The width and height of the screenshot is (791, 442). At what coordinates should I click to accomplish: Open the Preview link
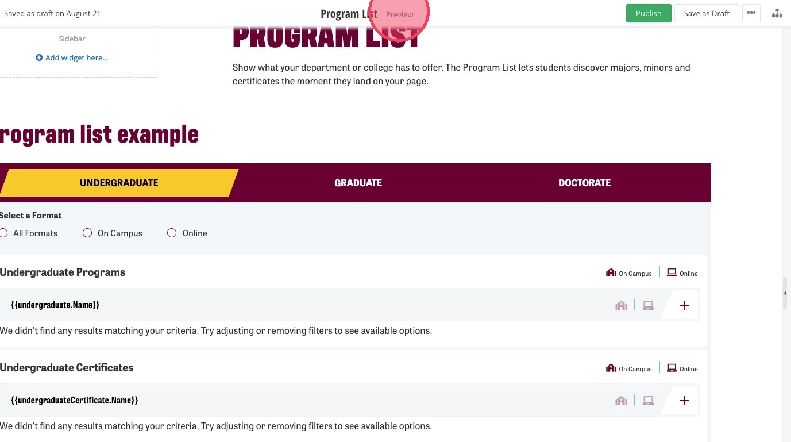click(400, 14)
